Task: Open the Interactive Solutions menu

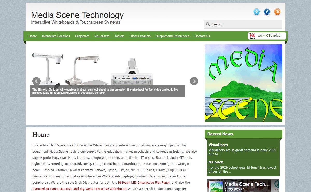Action: 56,36
